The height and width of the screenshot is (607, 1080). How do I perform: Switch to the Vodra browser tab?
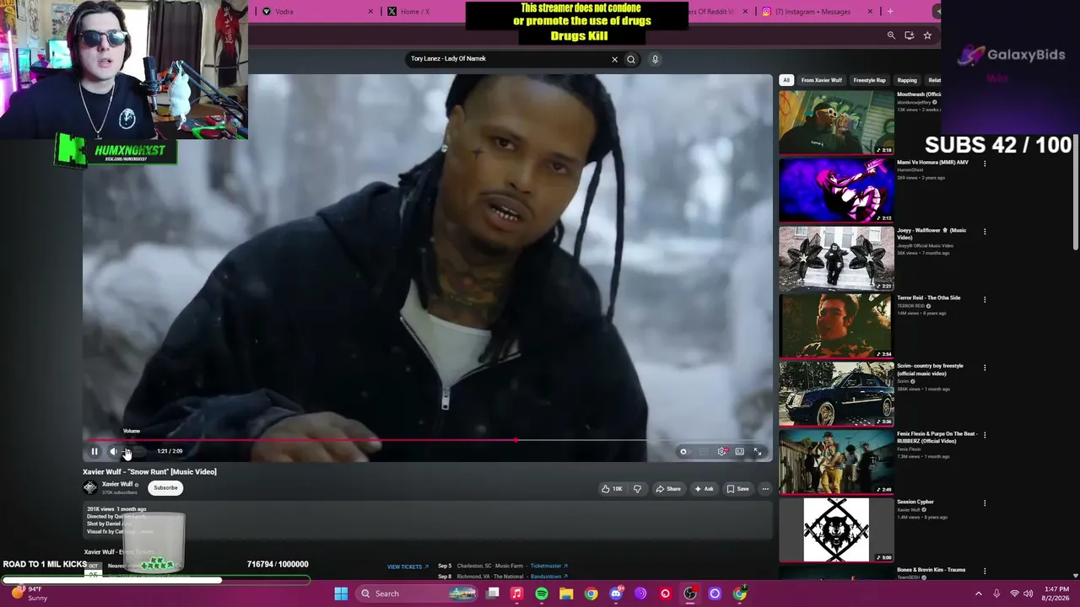316,12
